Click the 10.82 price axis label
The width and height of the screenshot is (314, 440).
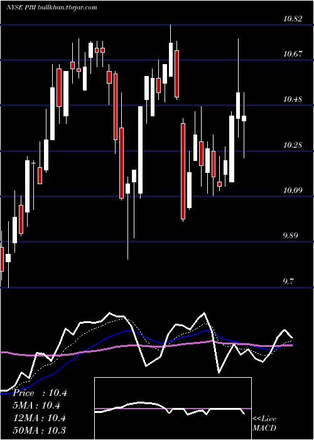[x=293, y=19]
